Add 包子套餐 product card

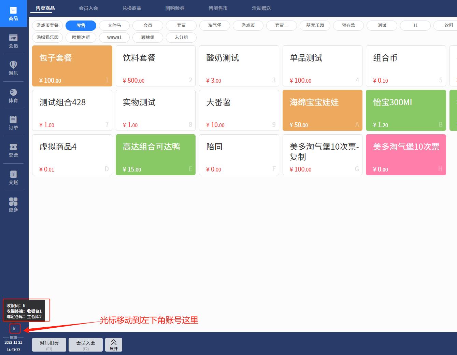[72, 66]
